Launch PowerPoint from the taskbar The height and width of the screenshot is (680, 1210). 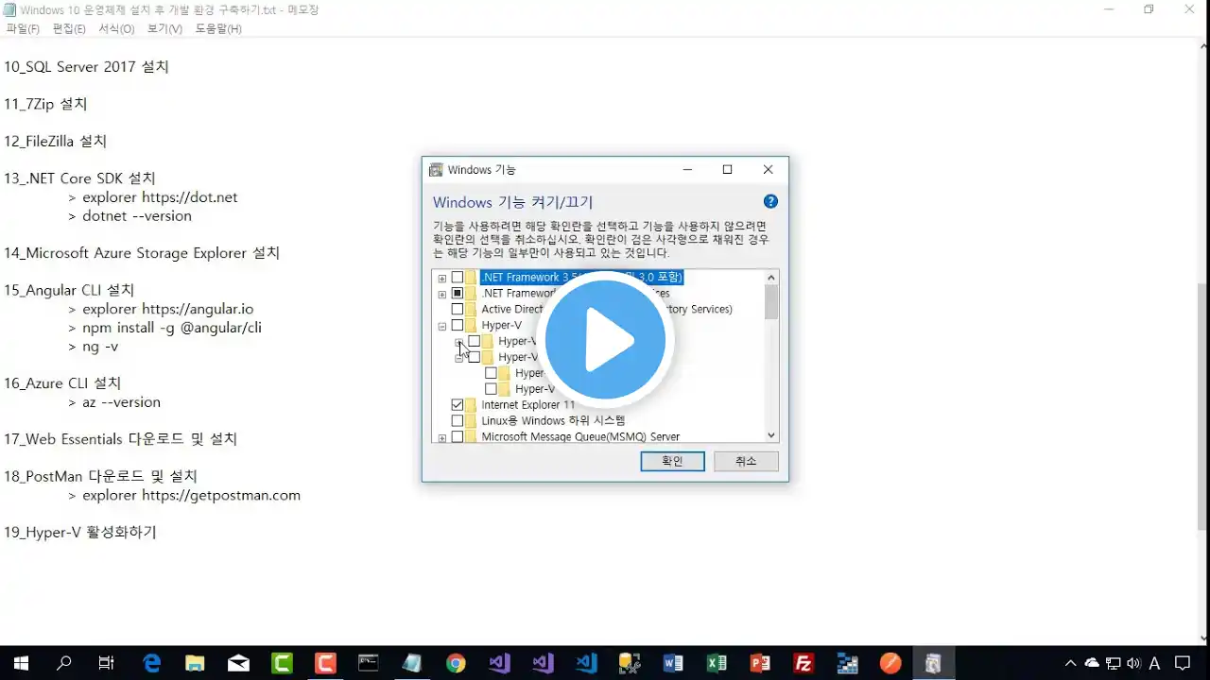point(760,663)
